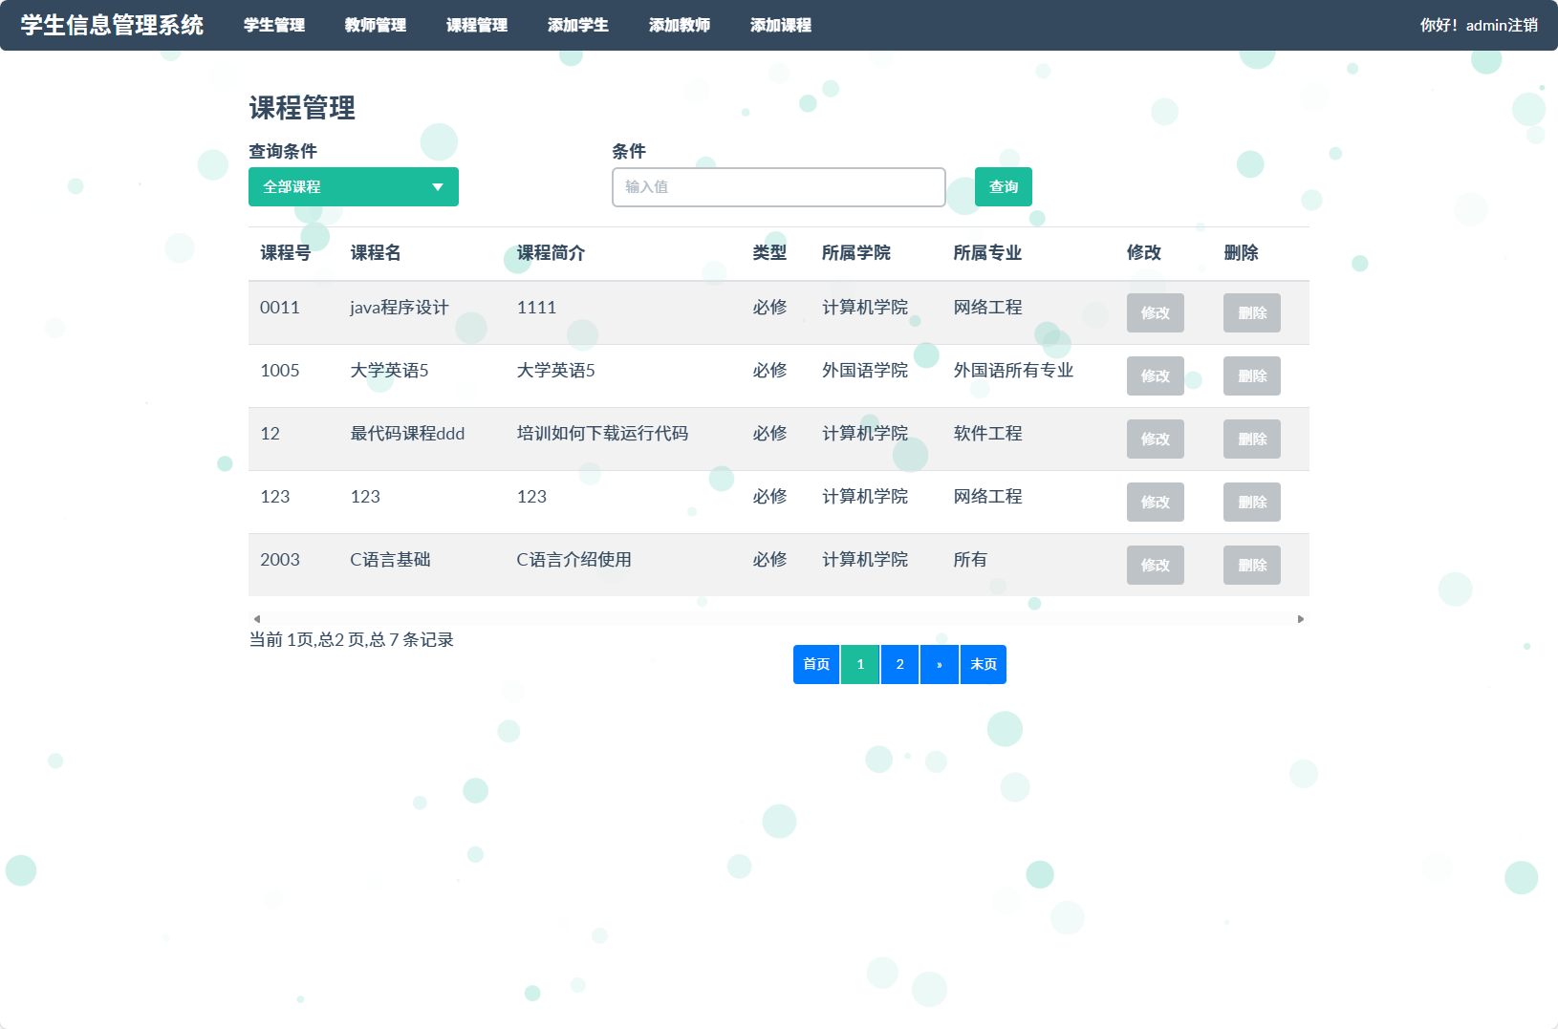The image size is (1558, 1029).
Task: Click inside the 输入值 search field
Action: pos(778,186)
